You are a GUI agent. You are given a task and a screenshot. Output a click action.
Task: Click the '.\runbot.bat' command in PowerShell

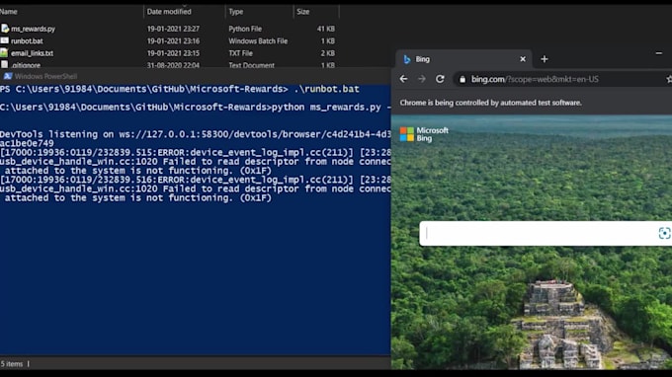click(x=326, y=89)
